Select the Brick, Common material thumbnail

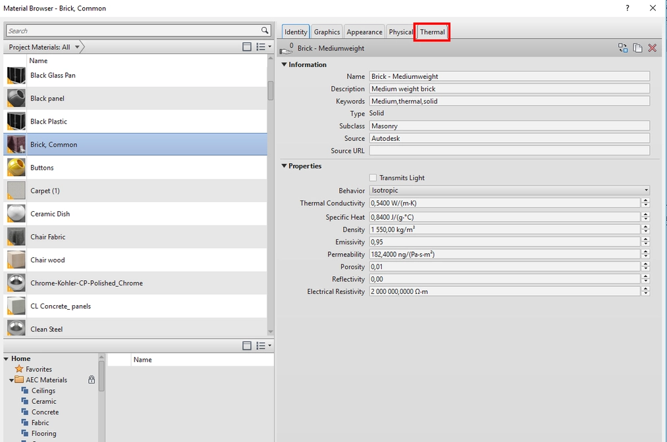[x=14, y=144]
